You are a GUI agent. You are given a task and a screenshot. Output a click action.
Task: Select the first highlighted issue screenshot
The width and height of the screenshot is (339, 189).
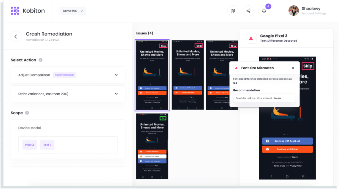click(x=152, y=75)
